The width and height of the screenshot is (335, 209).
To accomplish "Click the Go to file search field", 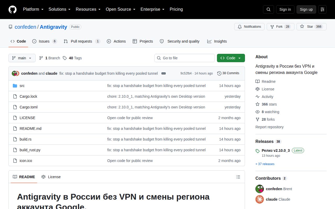I will point(185,58).
